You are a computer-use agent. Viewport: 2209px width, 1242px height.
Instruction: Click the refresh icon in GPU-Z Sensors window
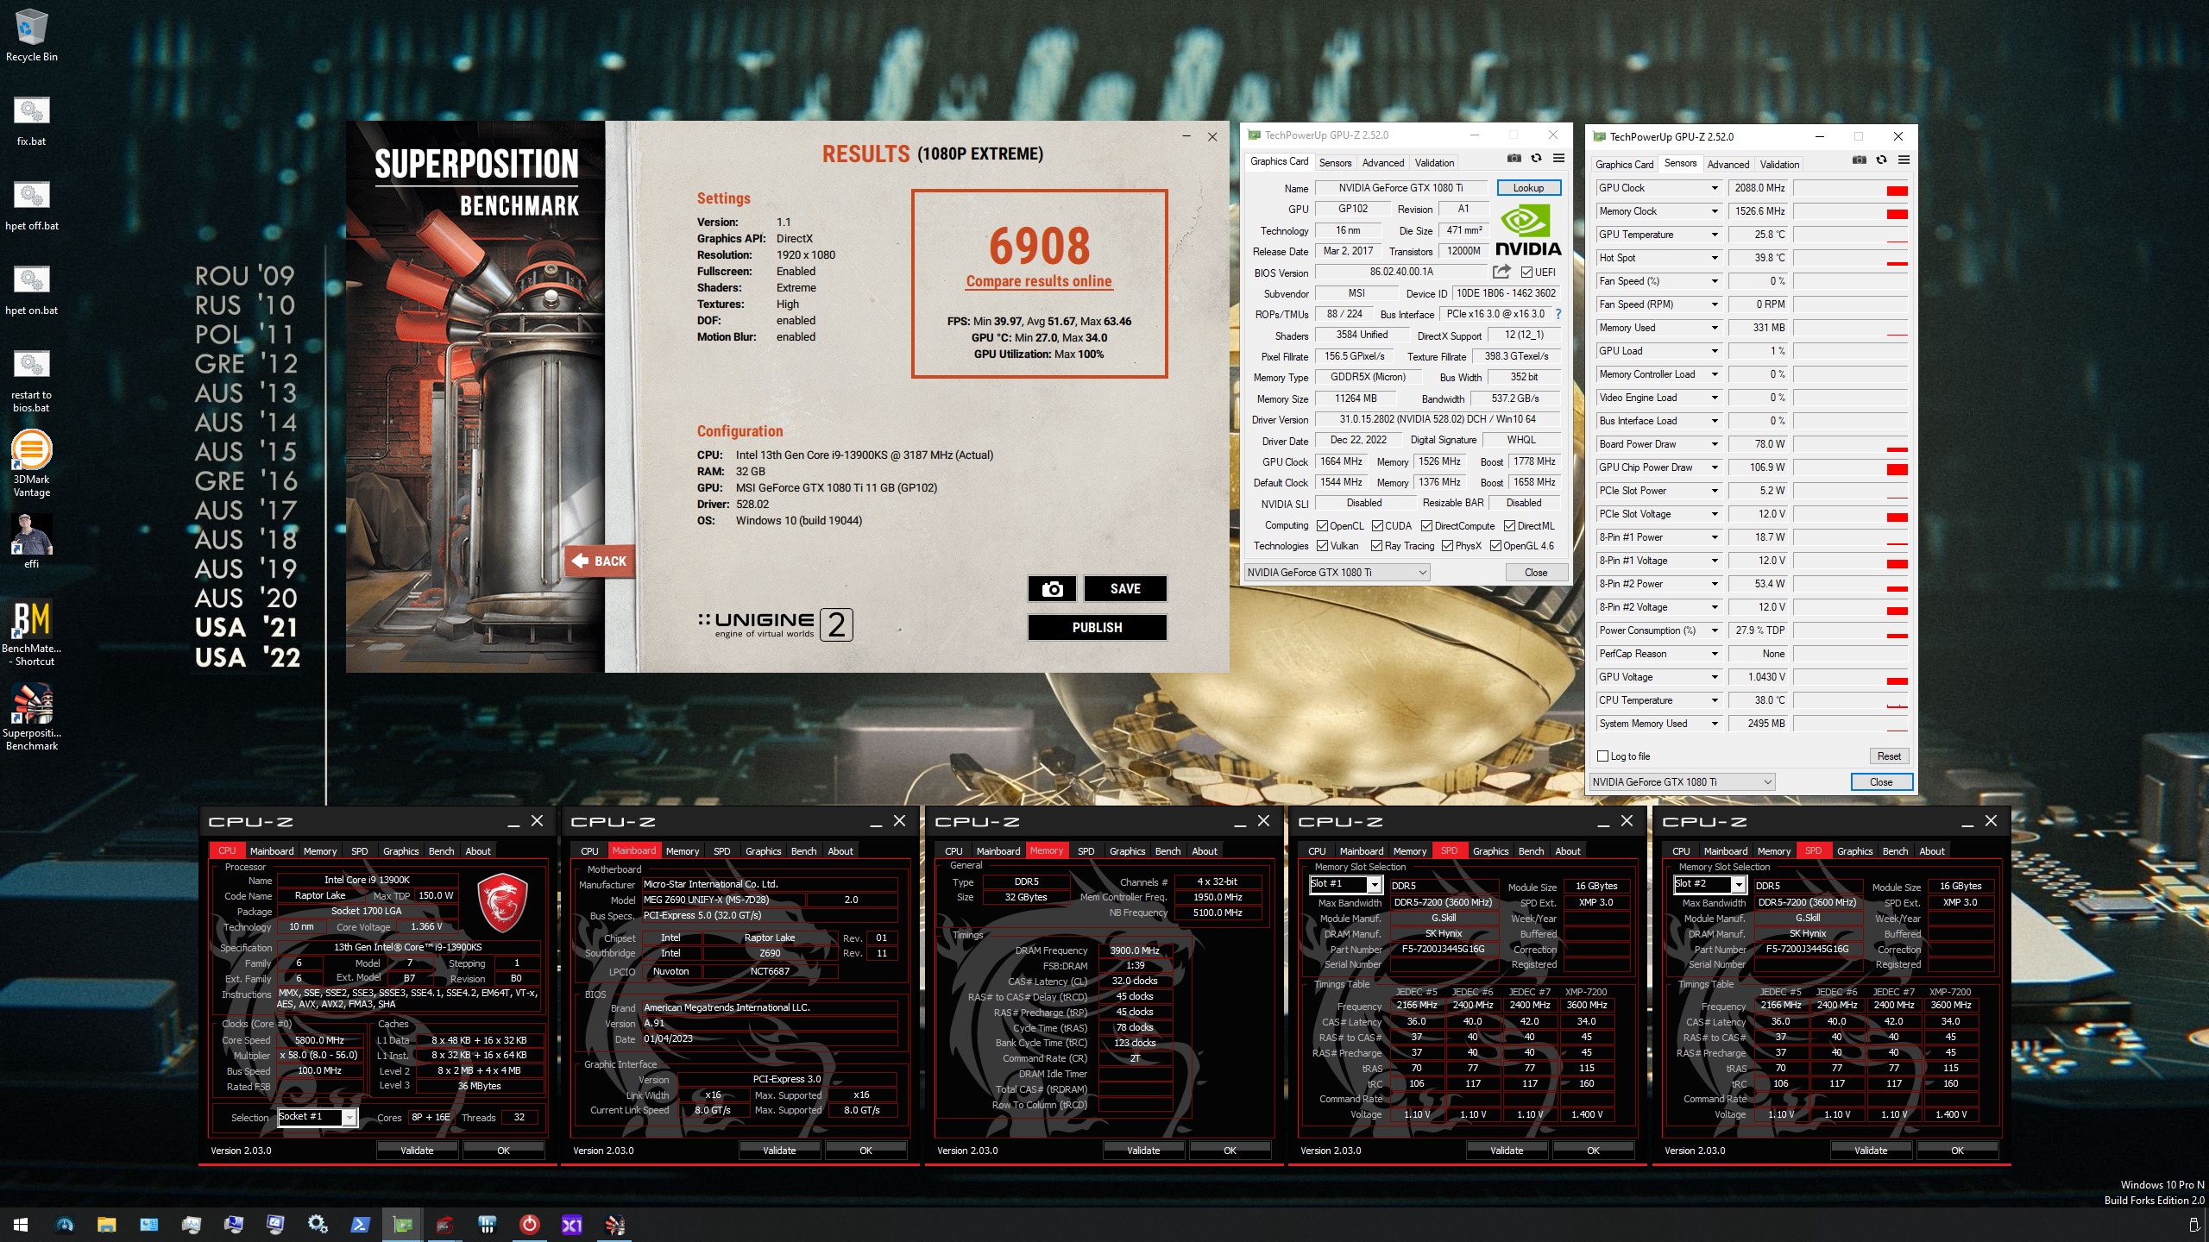[1881, 160]
